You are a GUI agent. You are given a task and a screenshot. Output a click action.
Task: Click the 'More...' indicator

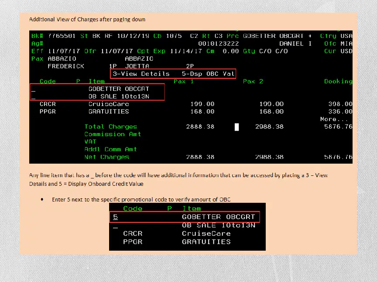coord(334,119)
